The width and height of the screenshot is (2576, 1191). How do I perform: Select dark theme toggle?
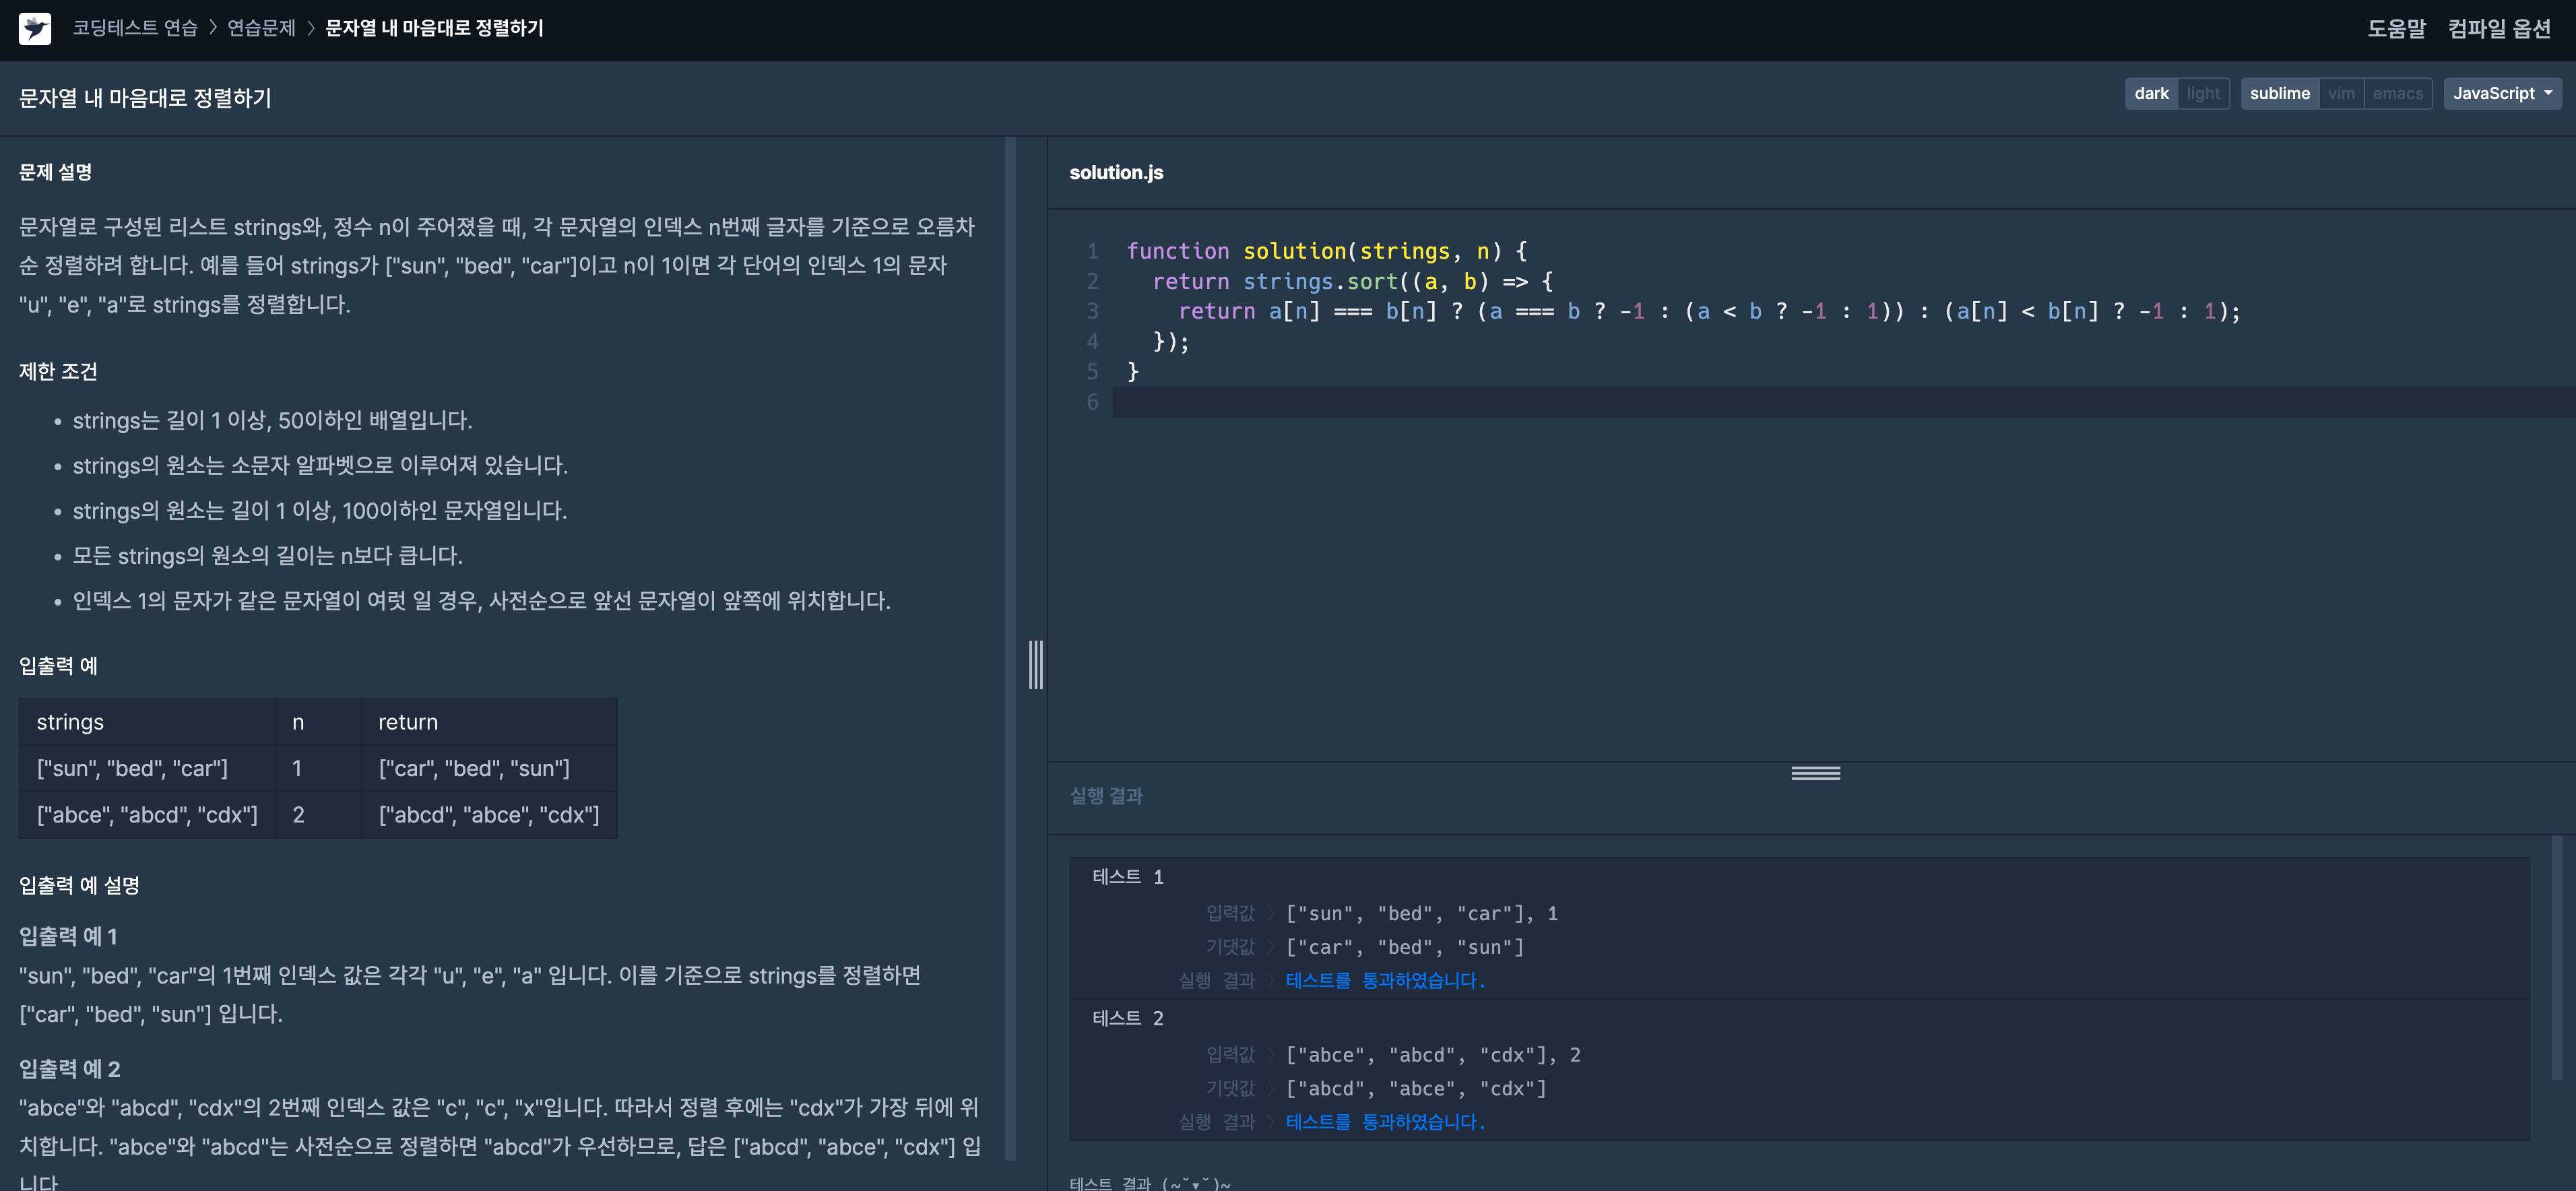(x=2151, y=93)
